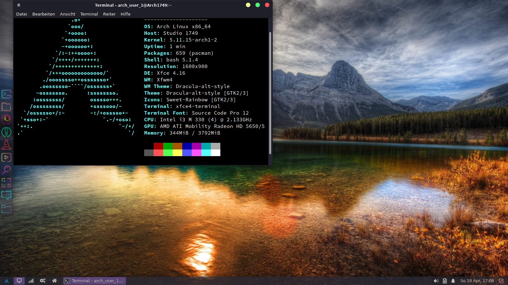Open the Bearbeiten menu
The image size is (508, 285).
click(43, 14)
